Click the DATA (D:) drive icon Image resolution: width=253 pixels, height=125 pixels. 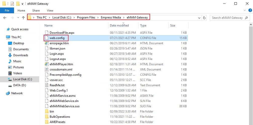point(10,85)
